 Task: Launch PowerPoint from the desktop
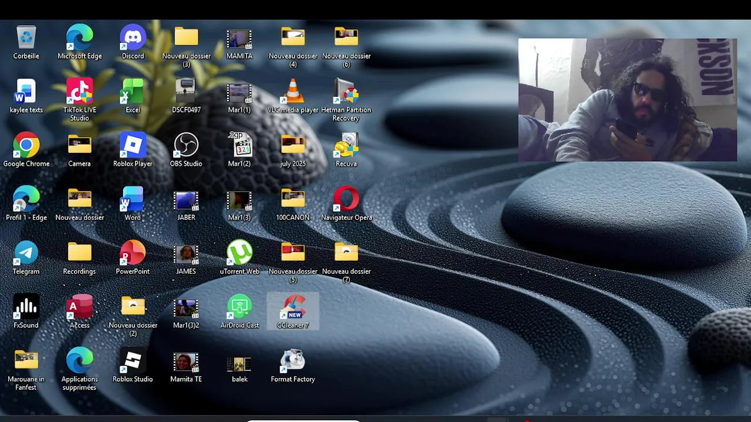pyautogui.click(x=133, y=253)
